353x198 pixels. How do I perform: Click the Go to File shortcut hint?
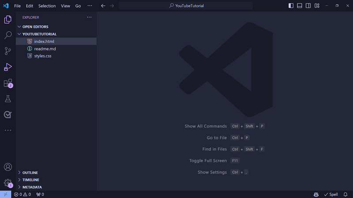click(228, 138)
